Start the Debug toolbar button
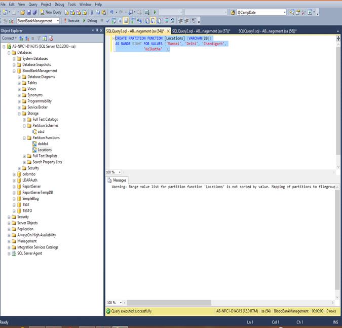 coord(90,21)
